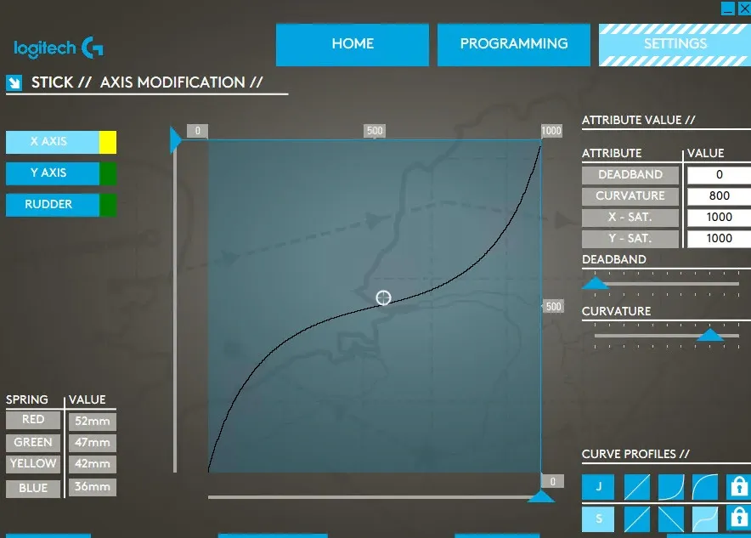Click the Y - SAT. value field

point(719,239)
